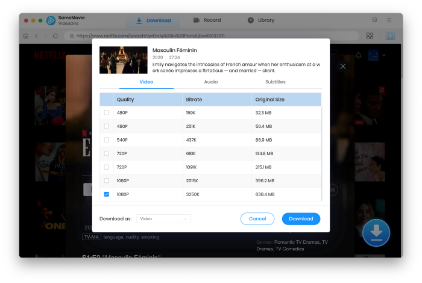Check the 720P 681K row checkbox
Image resolution: width=422 pixels, height=283 pixels.
[x=107, y=153]
